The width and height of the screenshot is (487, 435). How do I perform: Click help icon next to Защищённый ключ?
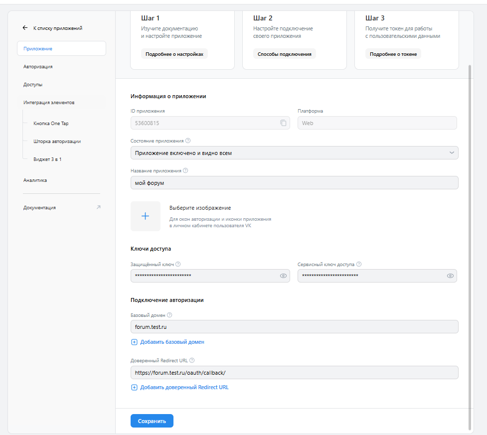[178, 264]
